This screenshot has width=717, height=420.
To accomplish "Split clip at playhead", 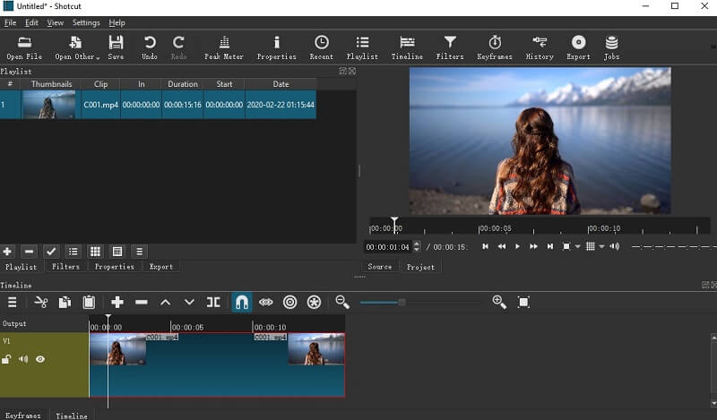I will pyautogui.click(x=213, y=302).
